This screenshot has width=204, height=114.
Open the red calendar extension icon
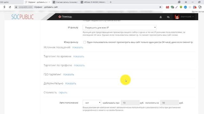(x=167, y=7)
